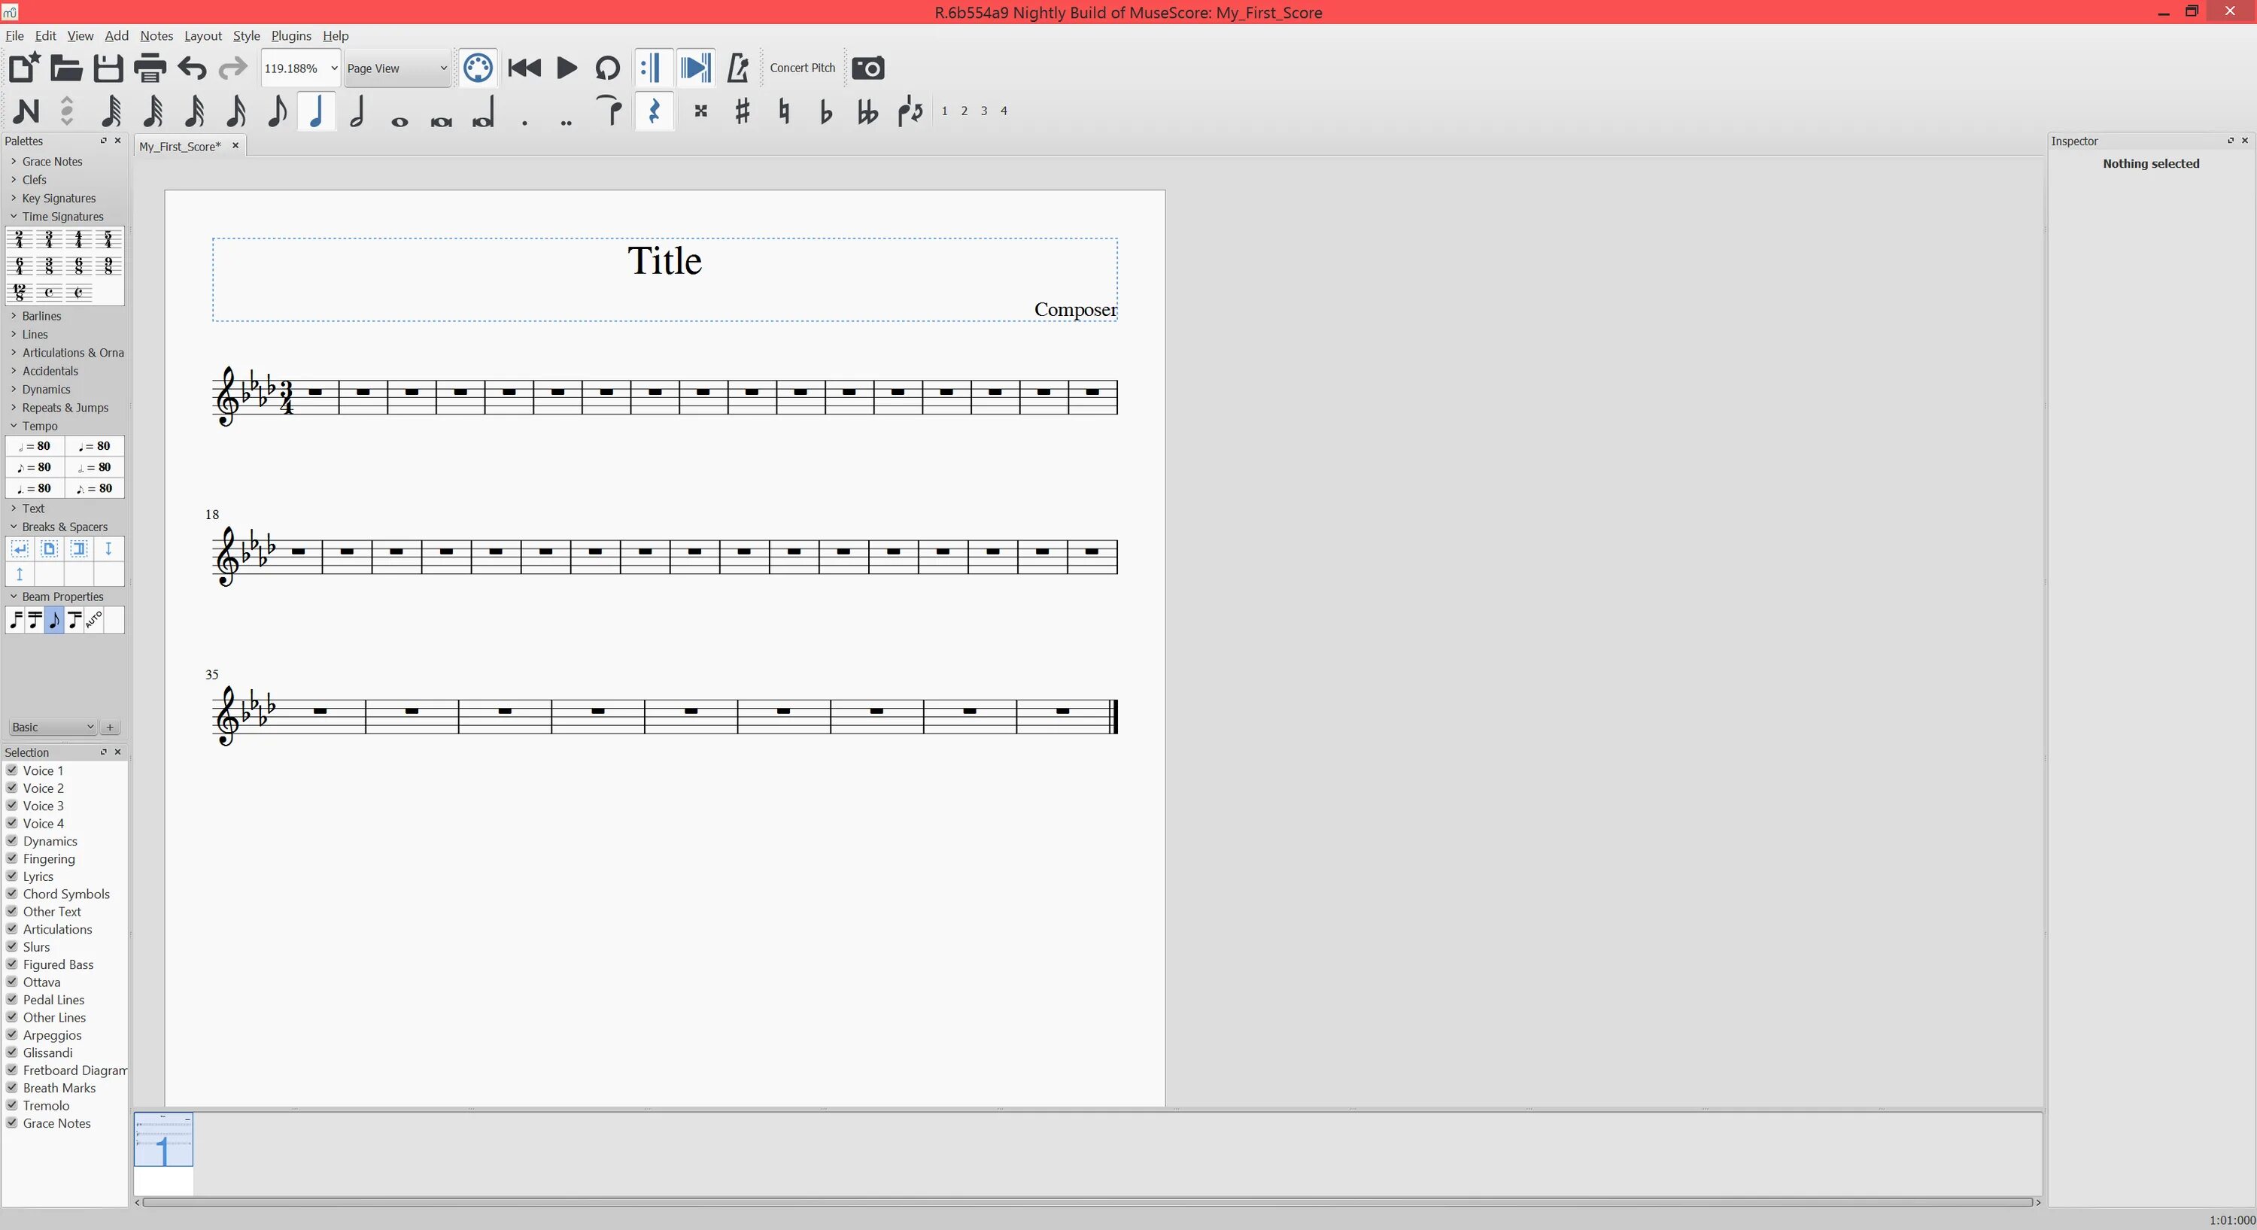Select the sharp accidental icon
Image resolution: width=2257 pixels, height=1230 pixels.
(x=742, y=111)
